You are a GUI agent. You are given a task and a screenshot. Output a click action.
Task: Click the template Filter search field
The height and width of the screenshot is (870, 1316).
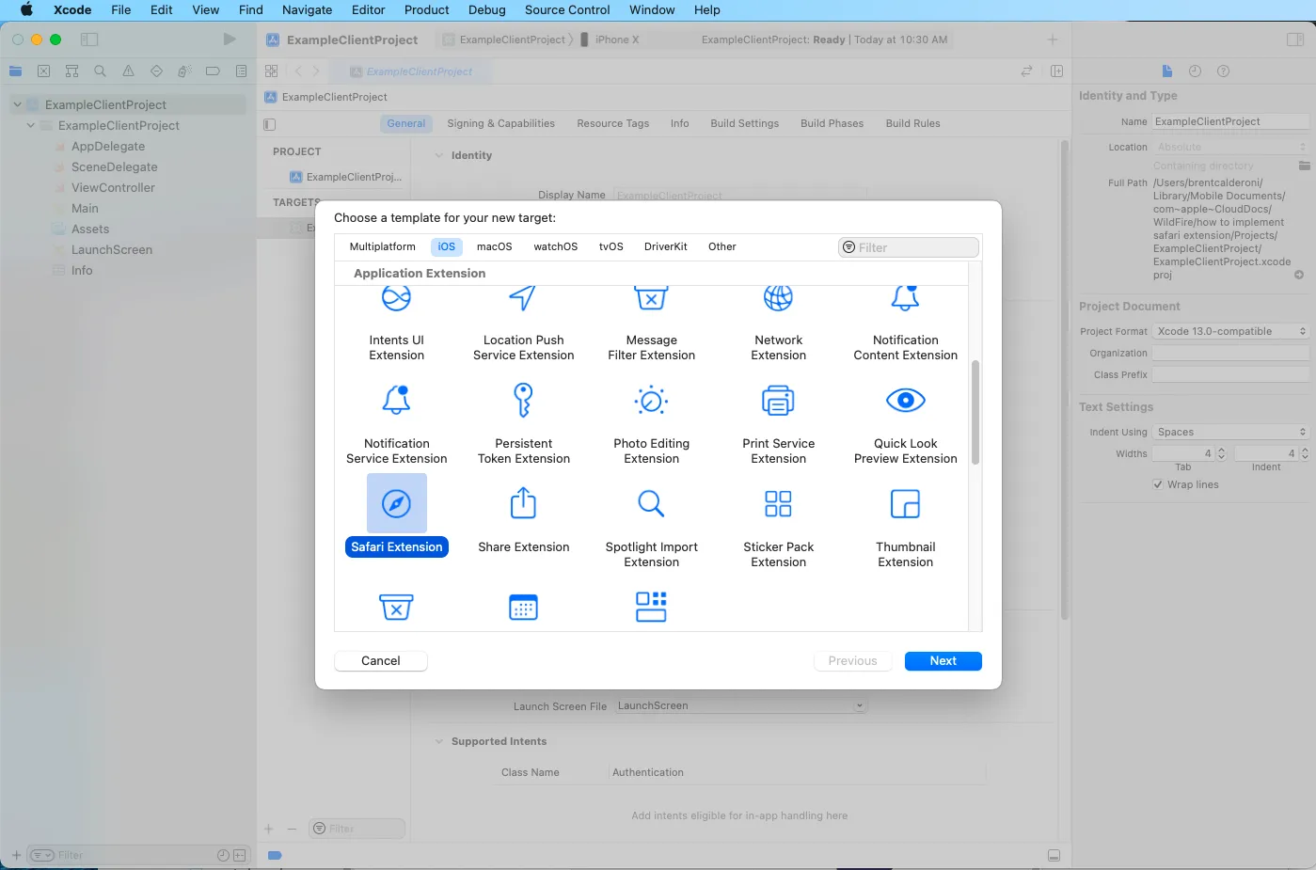[908, 247]
